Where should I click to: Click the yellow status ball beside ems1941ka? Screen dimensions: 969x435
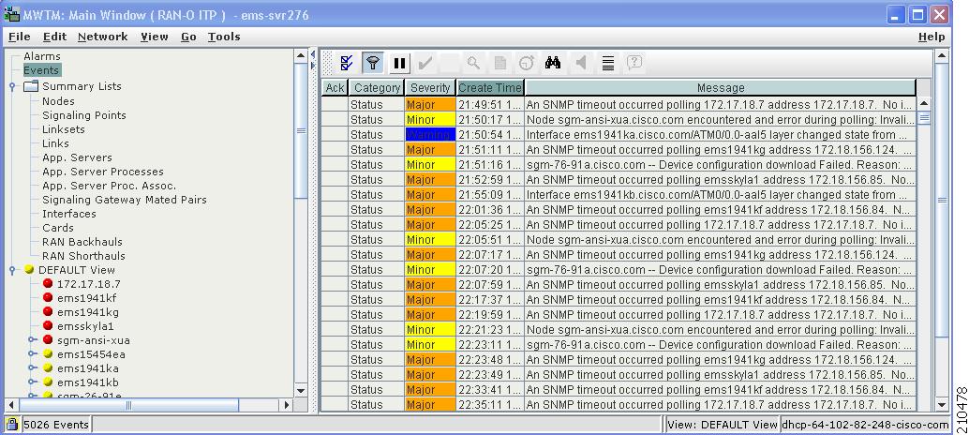coord(48,368)
